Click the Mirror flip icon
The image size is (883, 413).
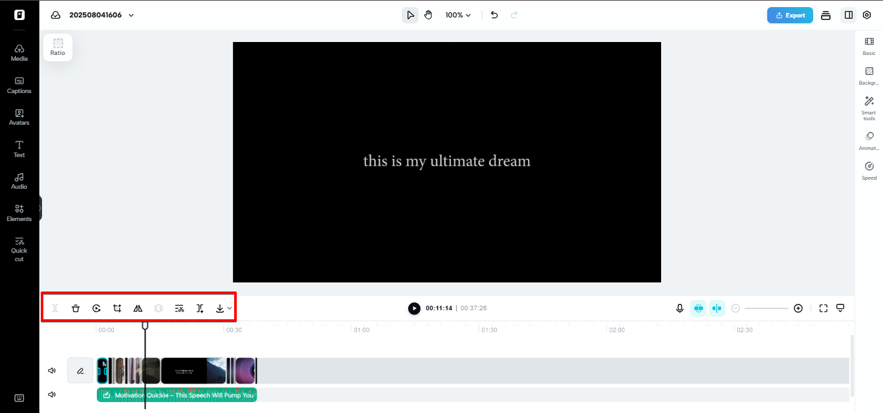click(x=138, y=308)
